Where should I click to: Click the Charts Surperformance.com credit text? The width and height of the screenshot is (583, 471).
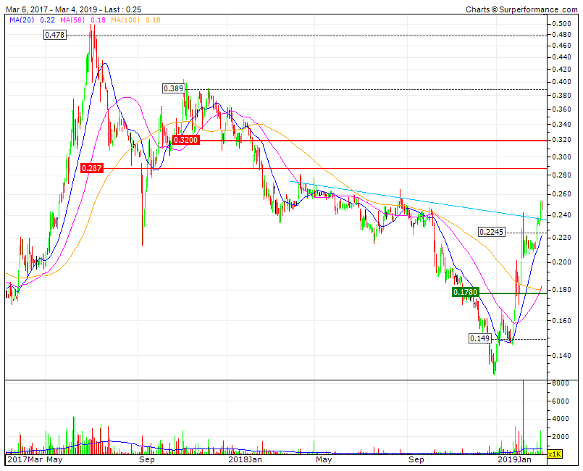[x=521, y=9]
